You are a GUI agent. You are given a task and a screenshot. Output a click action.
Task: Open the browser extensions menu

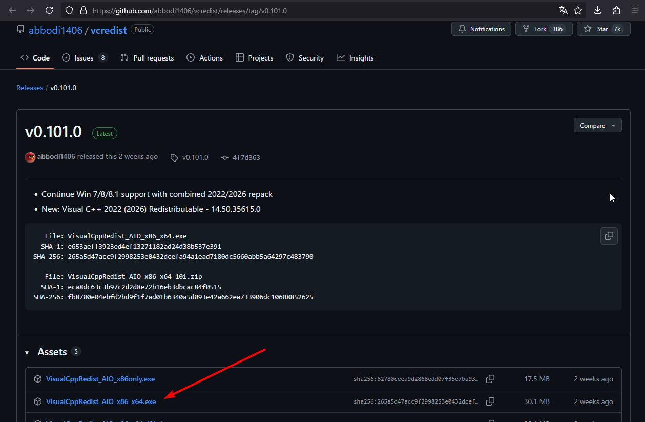pyautogui.click(x=616, y=10)
